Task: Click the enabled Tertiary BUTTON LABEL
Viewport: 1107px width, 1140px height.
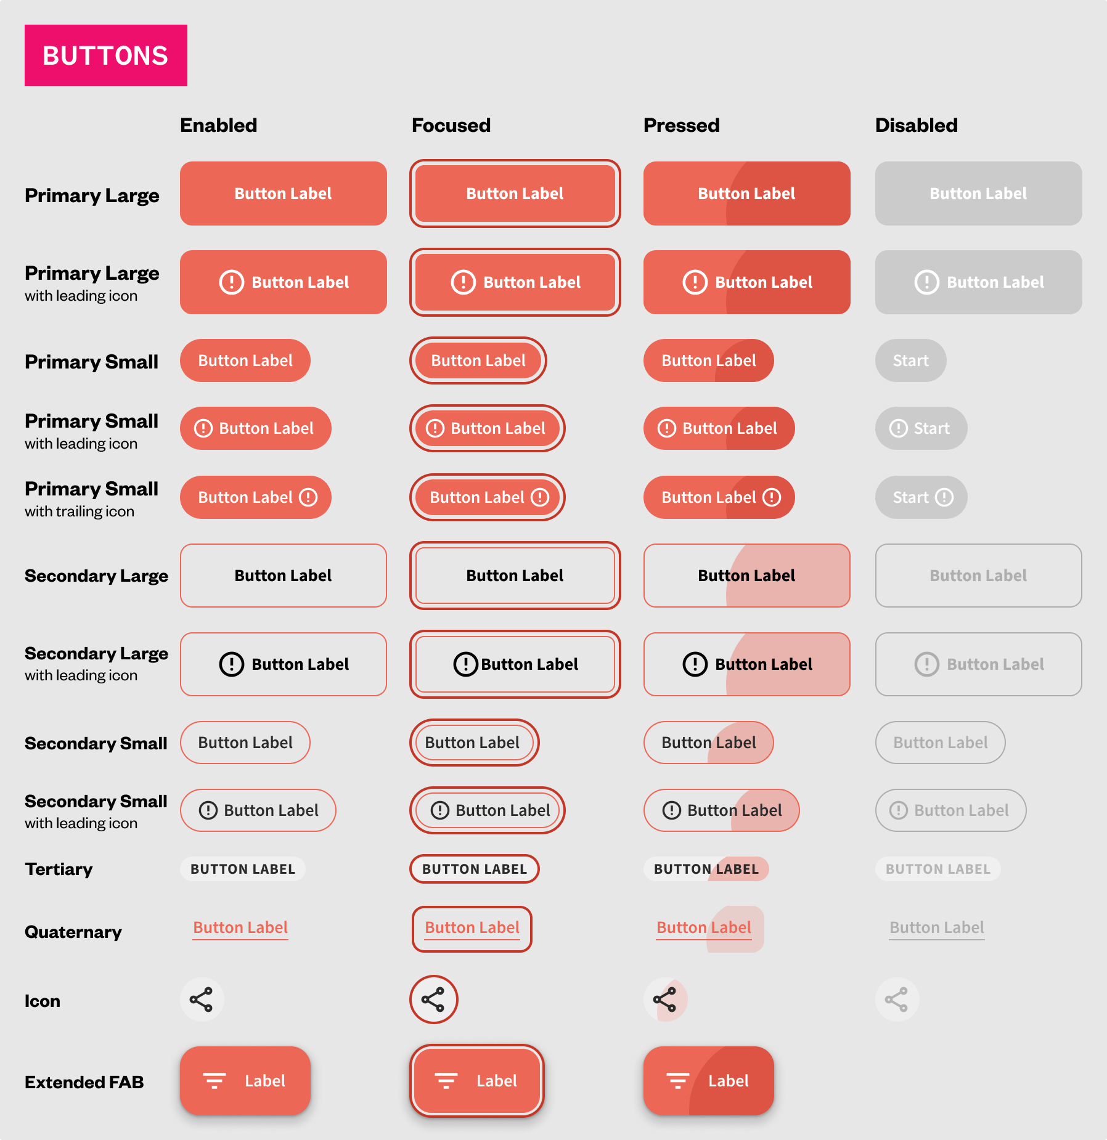Action: coord(243,869)
